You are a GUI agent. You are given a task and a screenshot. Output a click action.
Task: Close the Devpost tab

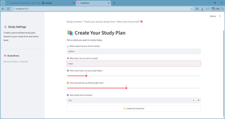(x=74, y=3)
